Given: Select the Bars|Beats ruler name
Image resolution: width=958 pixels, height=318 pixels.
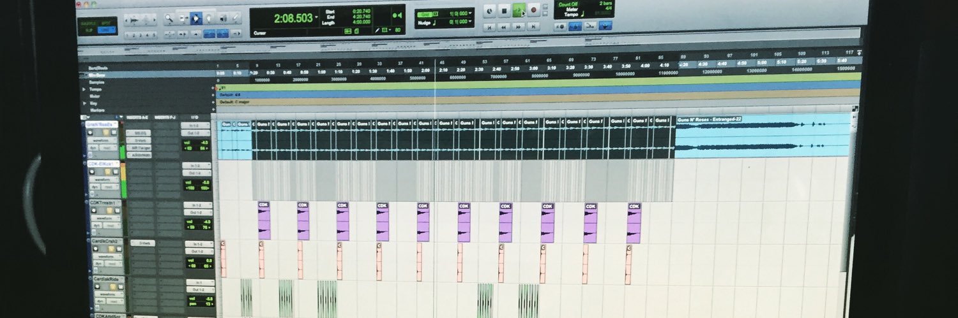Looking at the screenshot, I should (x=98, y=68).
